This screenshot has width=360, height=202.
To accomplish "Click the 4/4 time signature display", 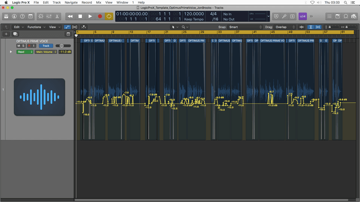I will (x=213, y=14).
